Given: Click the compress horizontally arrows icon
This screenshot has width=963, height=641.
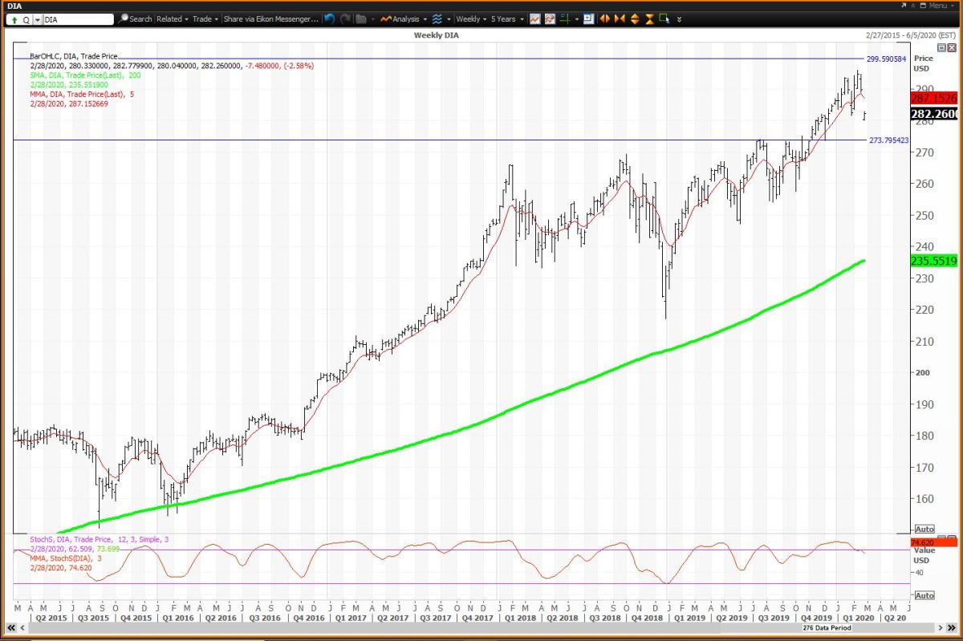Looking at the screenshot, I should click(x=620, y=18).
